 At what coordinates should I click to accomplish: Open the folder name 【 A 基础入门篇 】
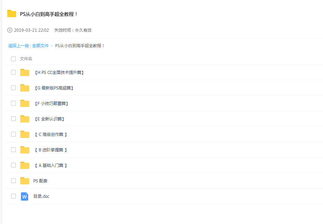51,166
